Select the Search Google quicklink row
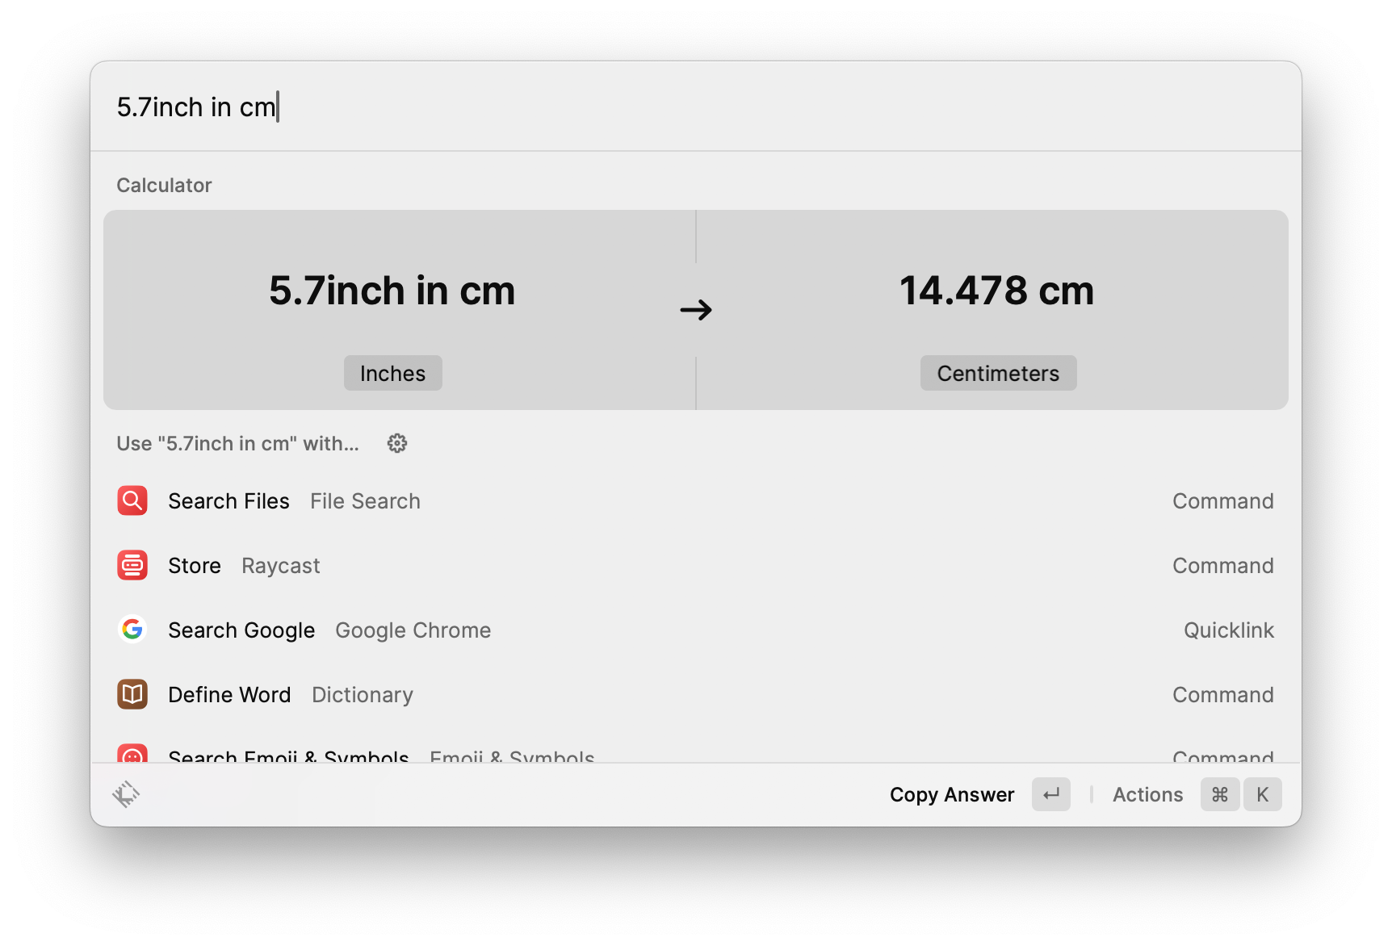 point(695,630)
